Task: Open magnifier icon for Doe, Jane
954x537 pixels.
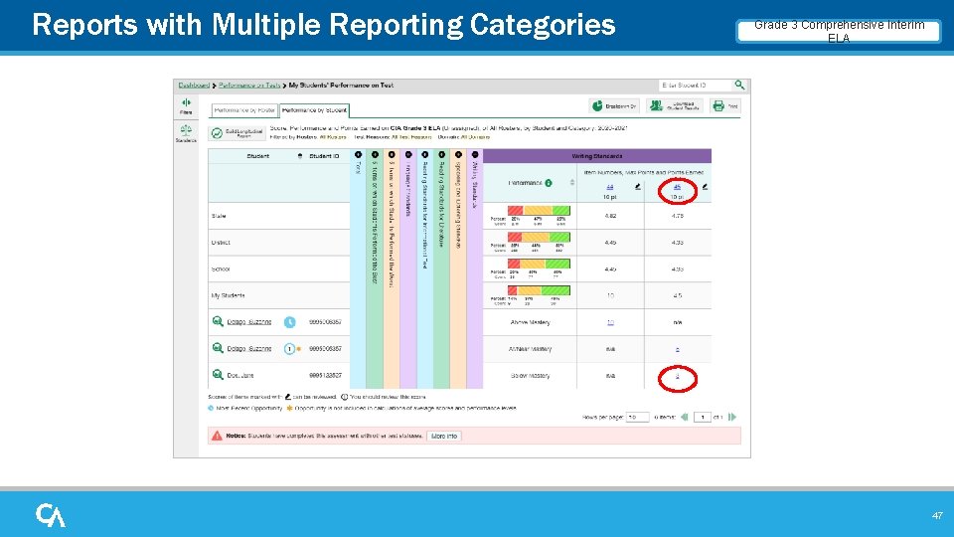Action: pyautogui.click(x=218, y=375)
